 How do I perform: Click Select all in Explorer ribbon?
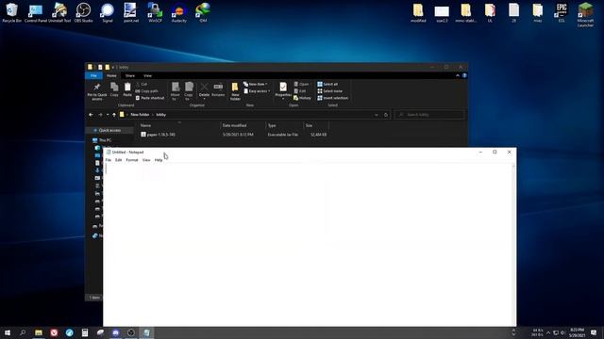coord(327,84)
